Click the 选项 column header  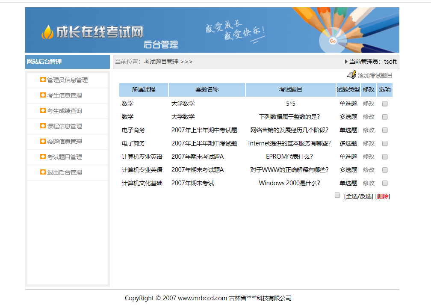(x=385, y=90)
